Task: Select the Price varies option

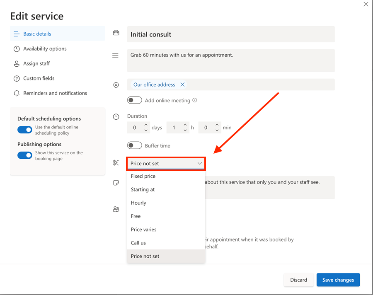Action: point(166,230)
